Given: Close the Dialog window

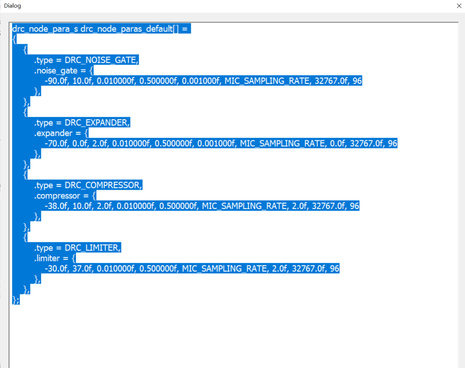Looking at the screenshot, I should point(458,6).
